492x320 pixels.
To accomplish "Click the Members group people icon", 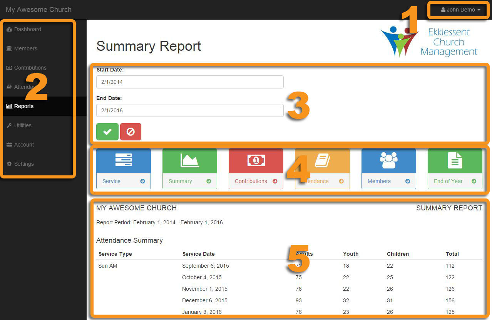I will (388, 160).
